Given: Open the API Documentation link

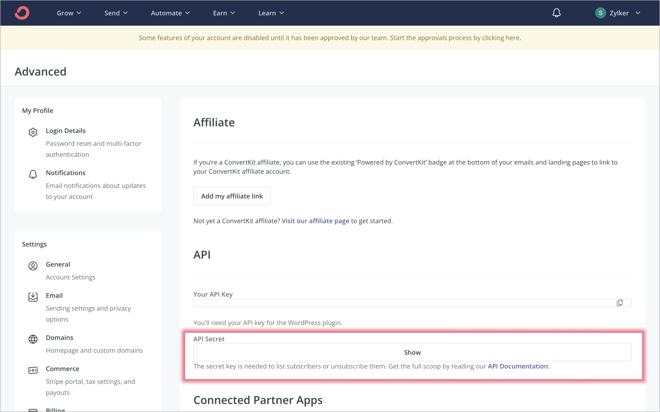Looking at the screenshot, I should click(x=517, y=366).
